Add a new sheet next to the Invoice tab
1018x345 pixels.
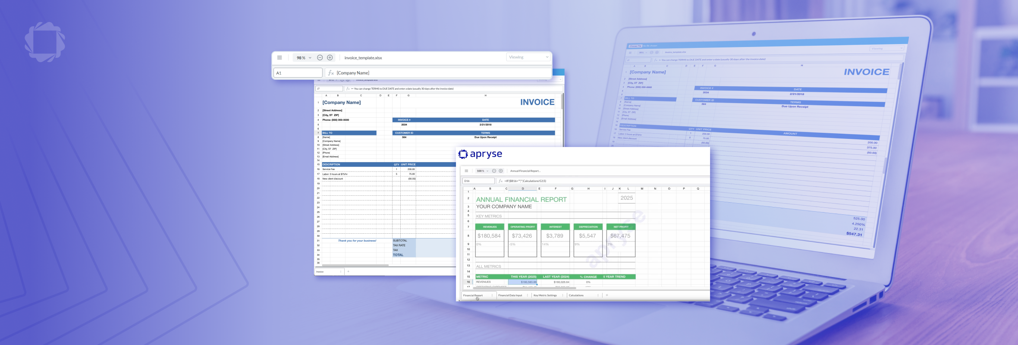pos(348,272)
